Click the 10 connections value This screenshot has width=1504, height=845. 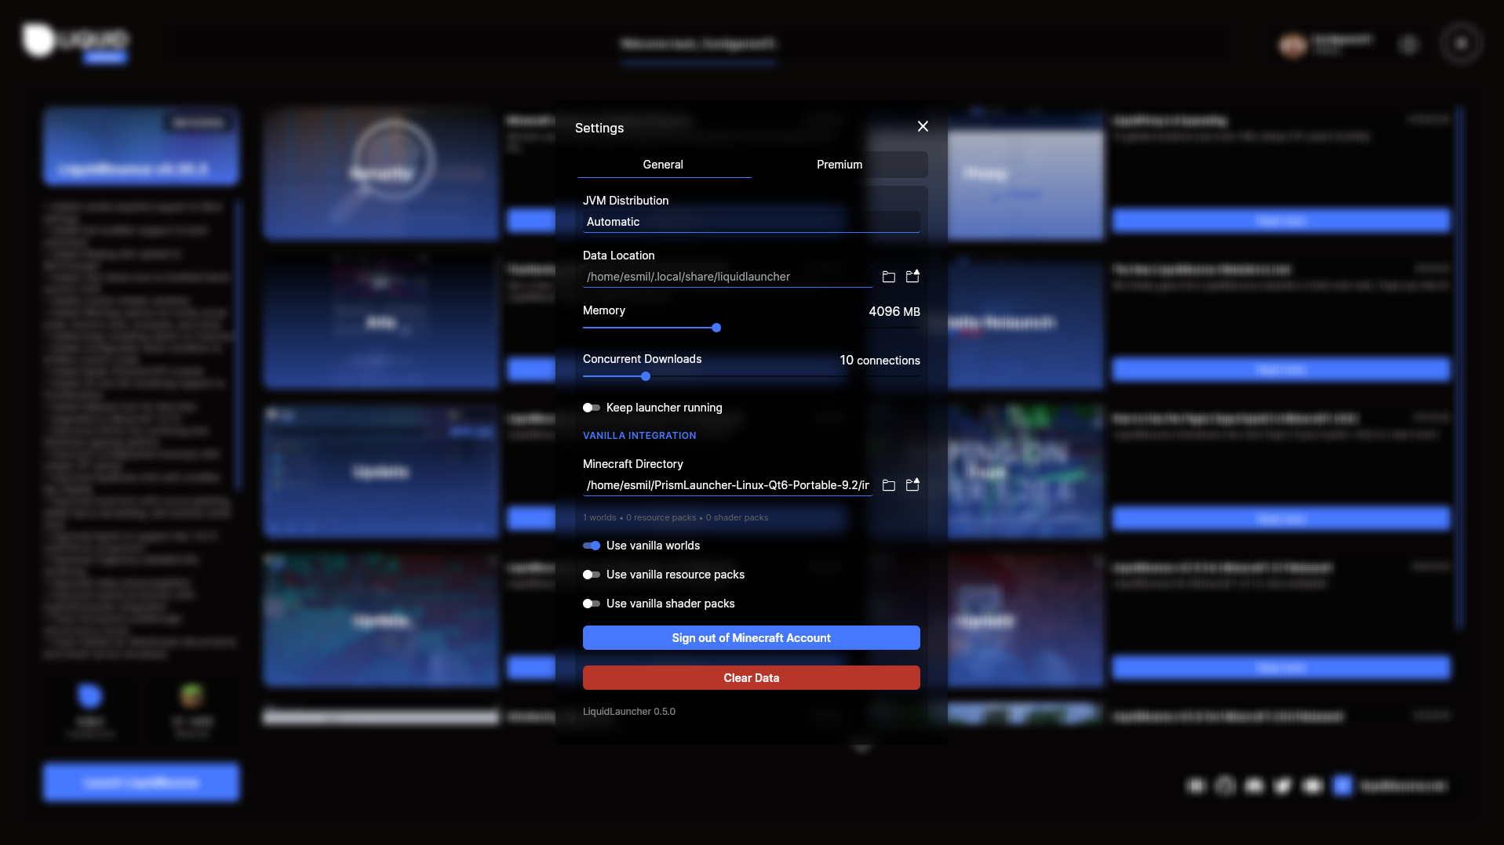click(879, 361)
